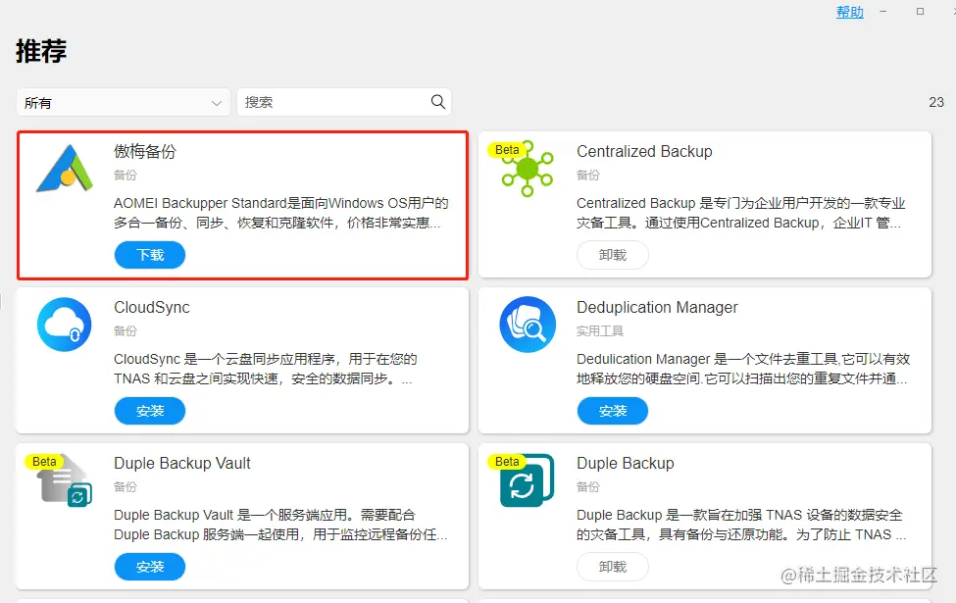956x603 pixels.
Task: Click Beta badge on Duple Backup Vault
Action: (x=44, y=462)
